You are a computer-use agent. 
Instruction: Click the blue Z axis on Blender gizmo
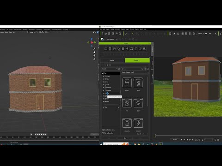tap(92, 39)
